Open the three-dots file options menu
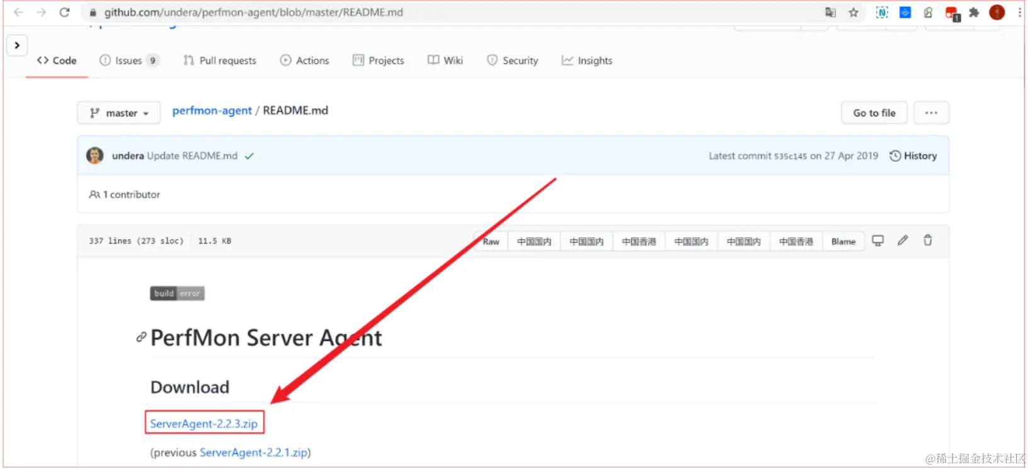The height and width of the screenshot is (469, 1030). (931, 113)
